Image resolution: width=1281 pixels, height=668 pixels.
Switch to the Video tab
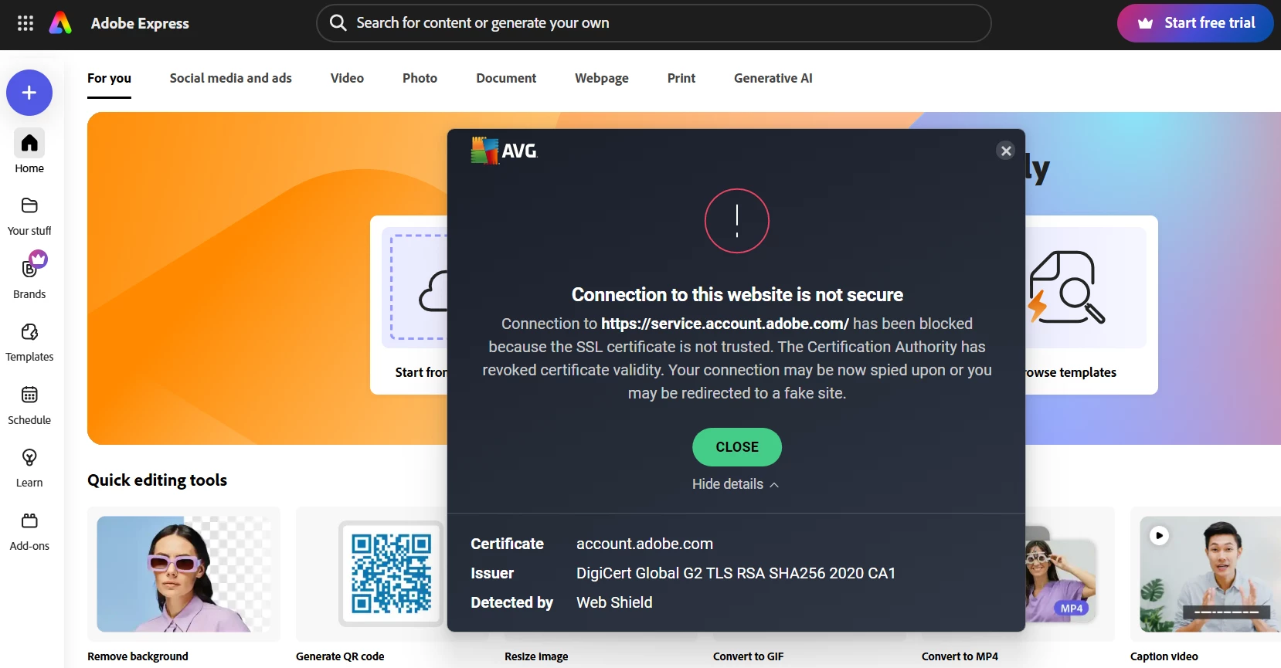point(347,78)
